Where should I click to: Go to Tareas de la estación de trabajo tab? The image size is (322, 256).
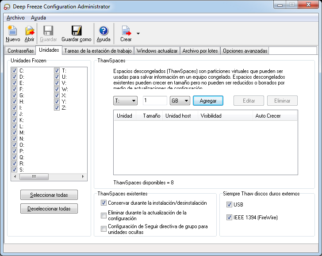(x=98, y=51)
